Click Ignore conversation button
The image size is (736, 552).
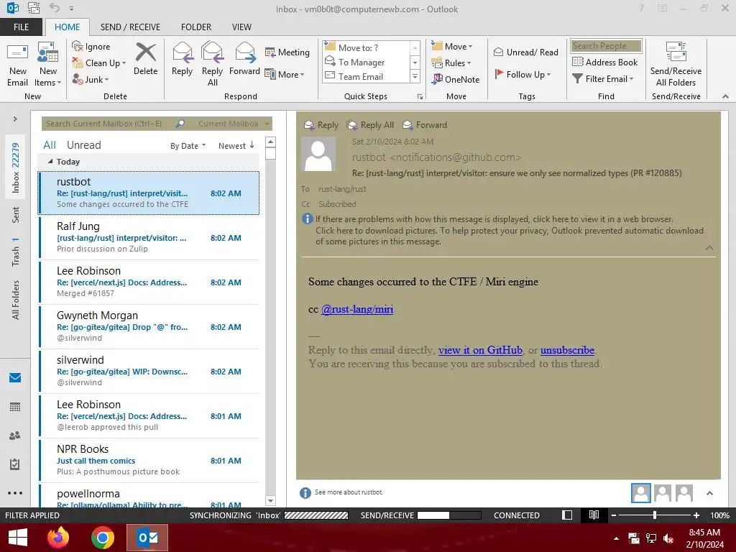[91, 47]
